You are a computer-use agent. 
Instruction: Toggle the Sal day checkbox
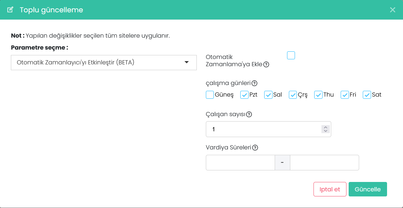pos(268,95)
